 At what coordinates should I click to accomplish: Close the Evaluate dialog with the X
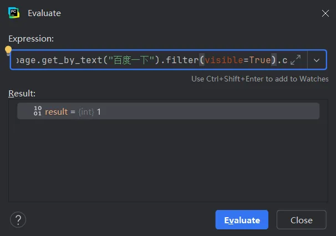point(324,13)
